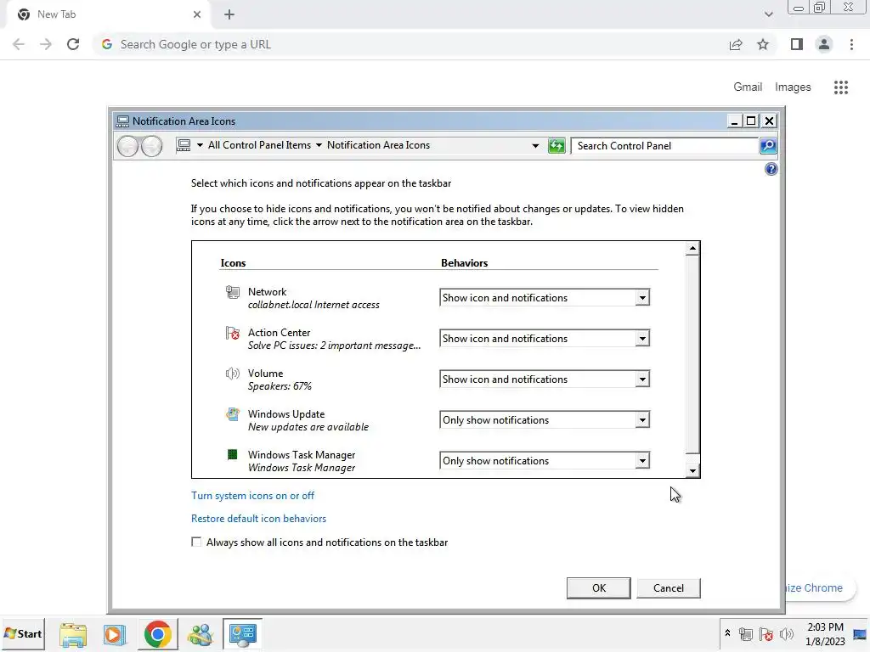Viewport: 870px width, 652px height.
Task: Open Chrome side panel icon
Action: (797, 44)
